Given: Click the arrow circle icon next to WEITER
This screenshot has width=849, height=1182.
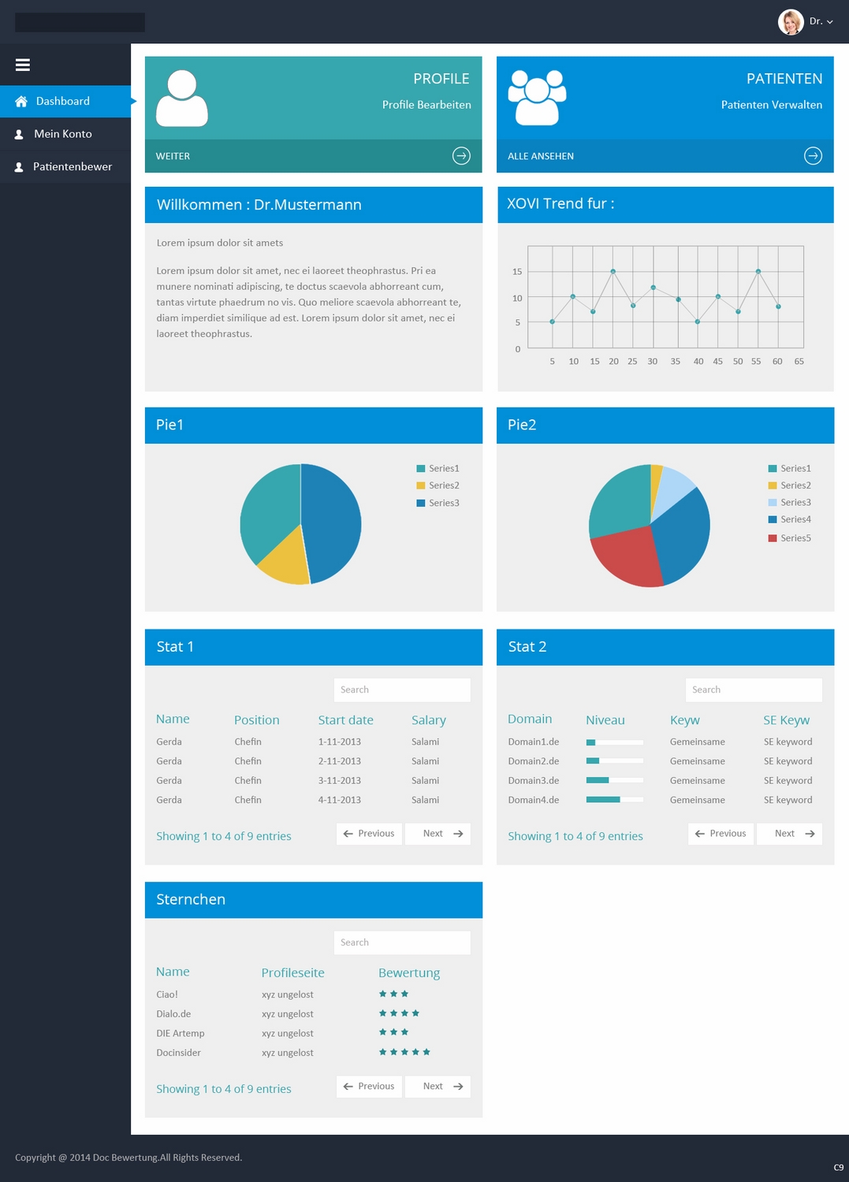Looking at the screenshot, I should 461,155.
